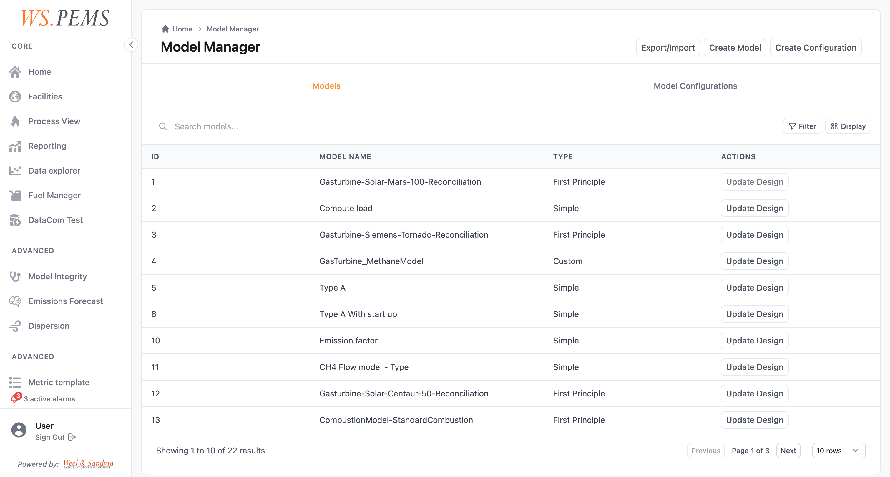Open the Fuel Manager canister icon
The width and height of the screenshot is (890, 477).
tap(15, 195)
